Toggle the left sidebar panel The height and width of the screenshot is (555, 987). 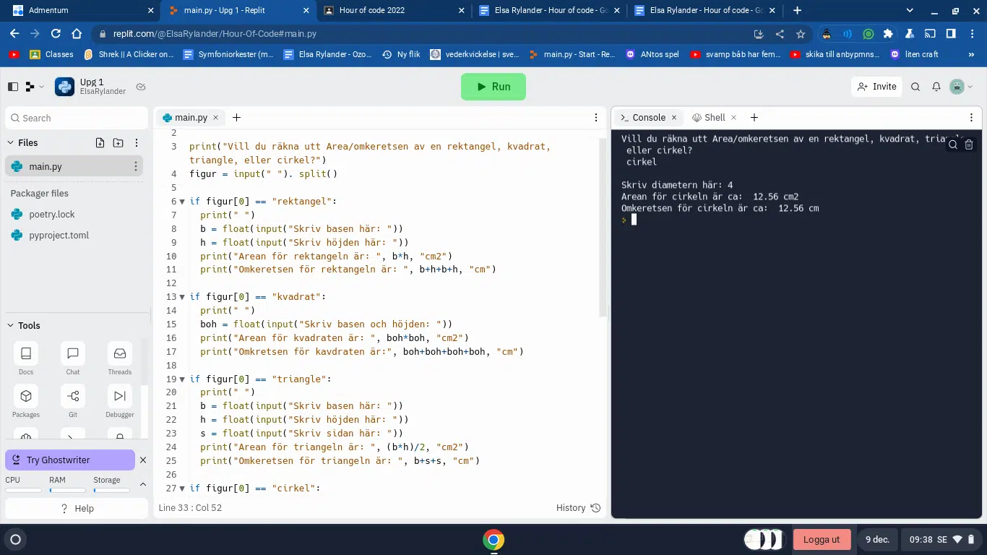[13, 87]
